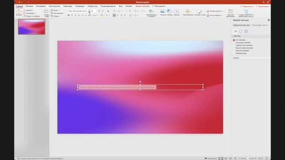Select the Сплошная заливка radio button
This screenshot has width=285, height=160.
tap(234, 43)
